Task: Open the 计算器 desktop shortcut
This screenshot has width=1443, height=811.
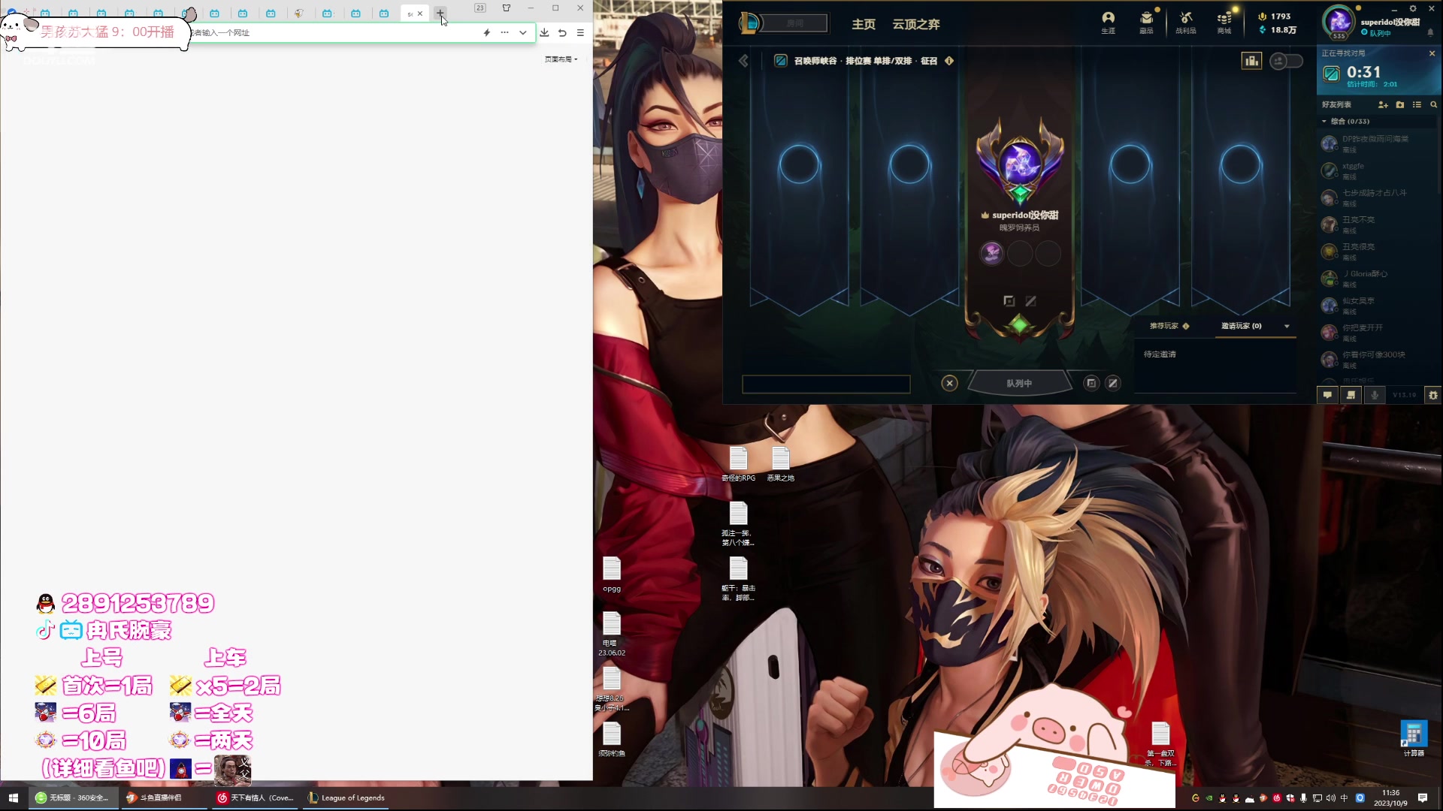Action: click(1413, 738)
